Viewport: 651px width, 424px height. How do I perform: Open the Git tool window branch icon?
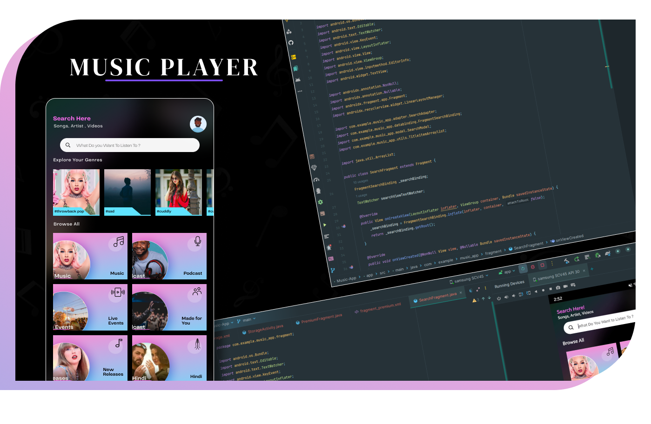(332, 270)
